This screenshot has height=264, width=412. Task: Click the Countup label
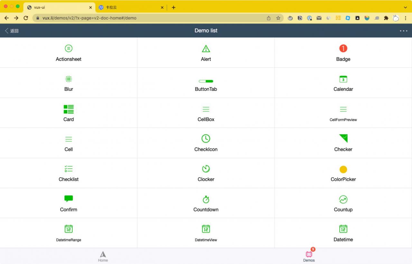(343, 210)
